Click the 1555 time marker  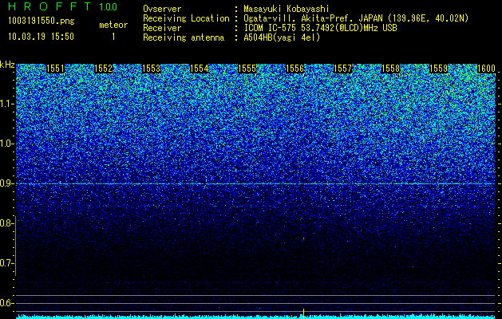(247, 69)
